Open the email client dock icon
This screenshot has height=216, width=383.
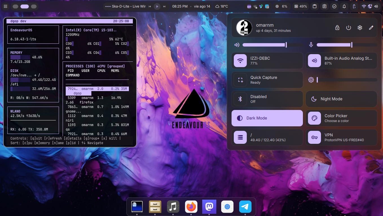pyautogui.click(x=227, y=207)
